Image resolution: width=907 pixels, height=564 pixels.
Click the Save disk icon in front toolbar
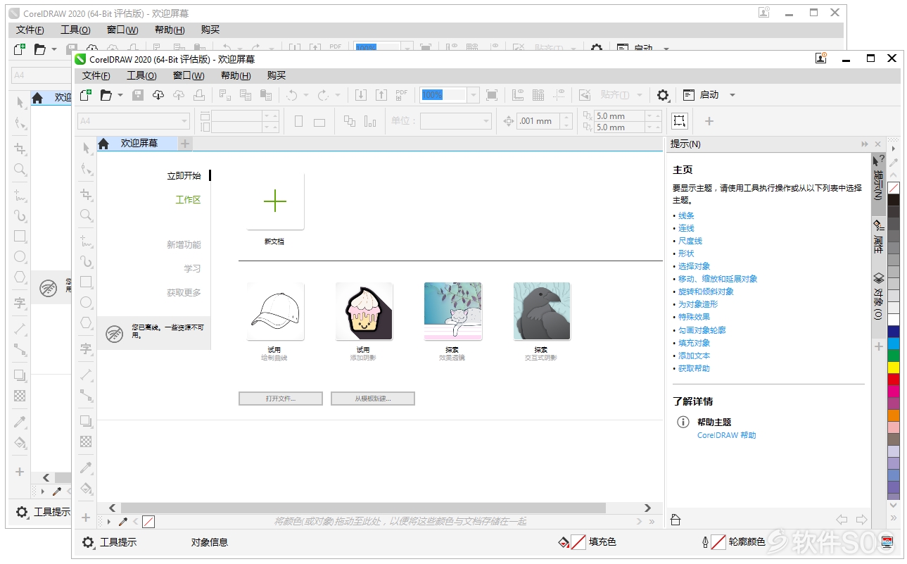pyautogui.click(x=138, y=94)
